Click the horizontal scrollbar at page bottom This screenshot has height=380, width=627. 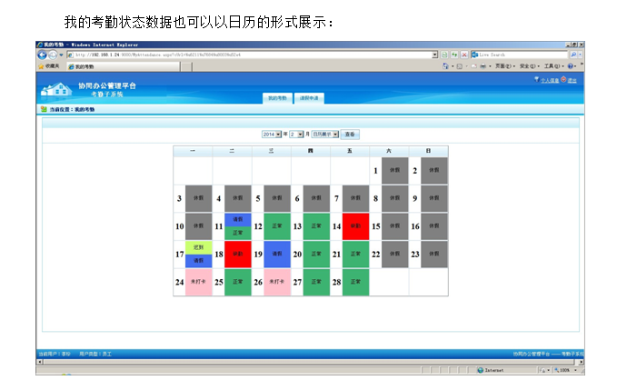click(310, 362)
